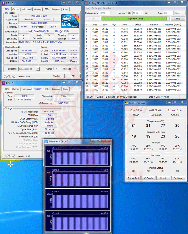The height and width of the screenshot is (234, 188).
Task: Close the top CPU-Z window
Action: click(x=77, y=3)
